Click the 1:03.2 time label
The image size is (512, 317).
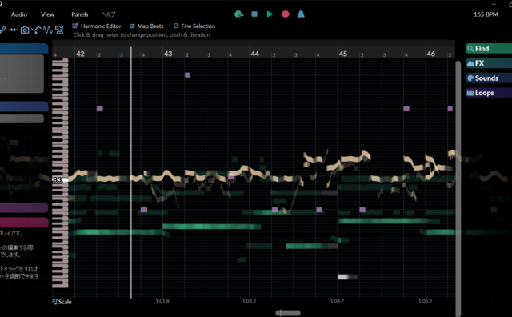249,301
